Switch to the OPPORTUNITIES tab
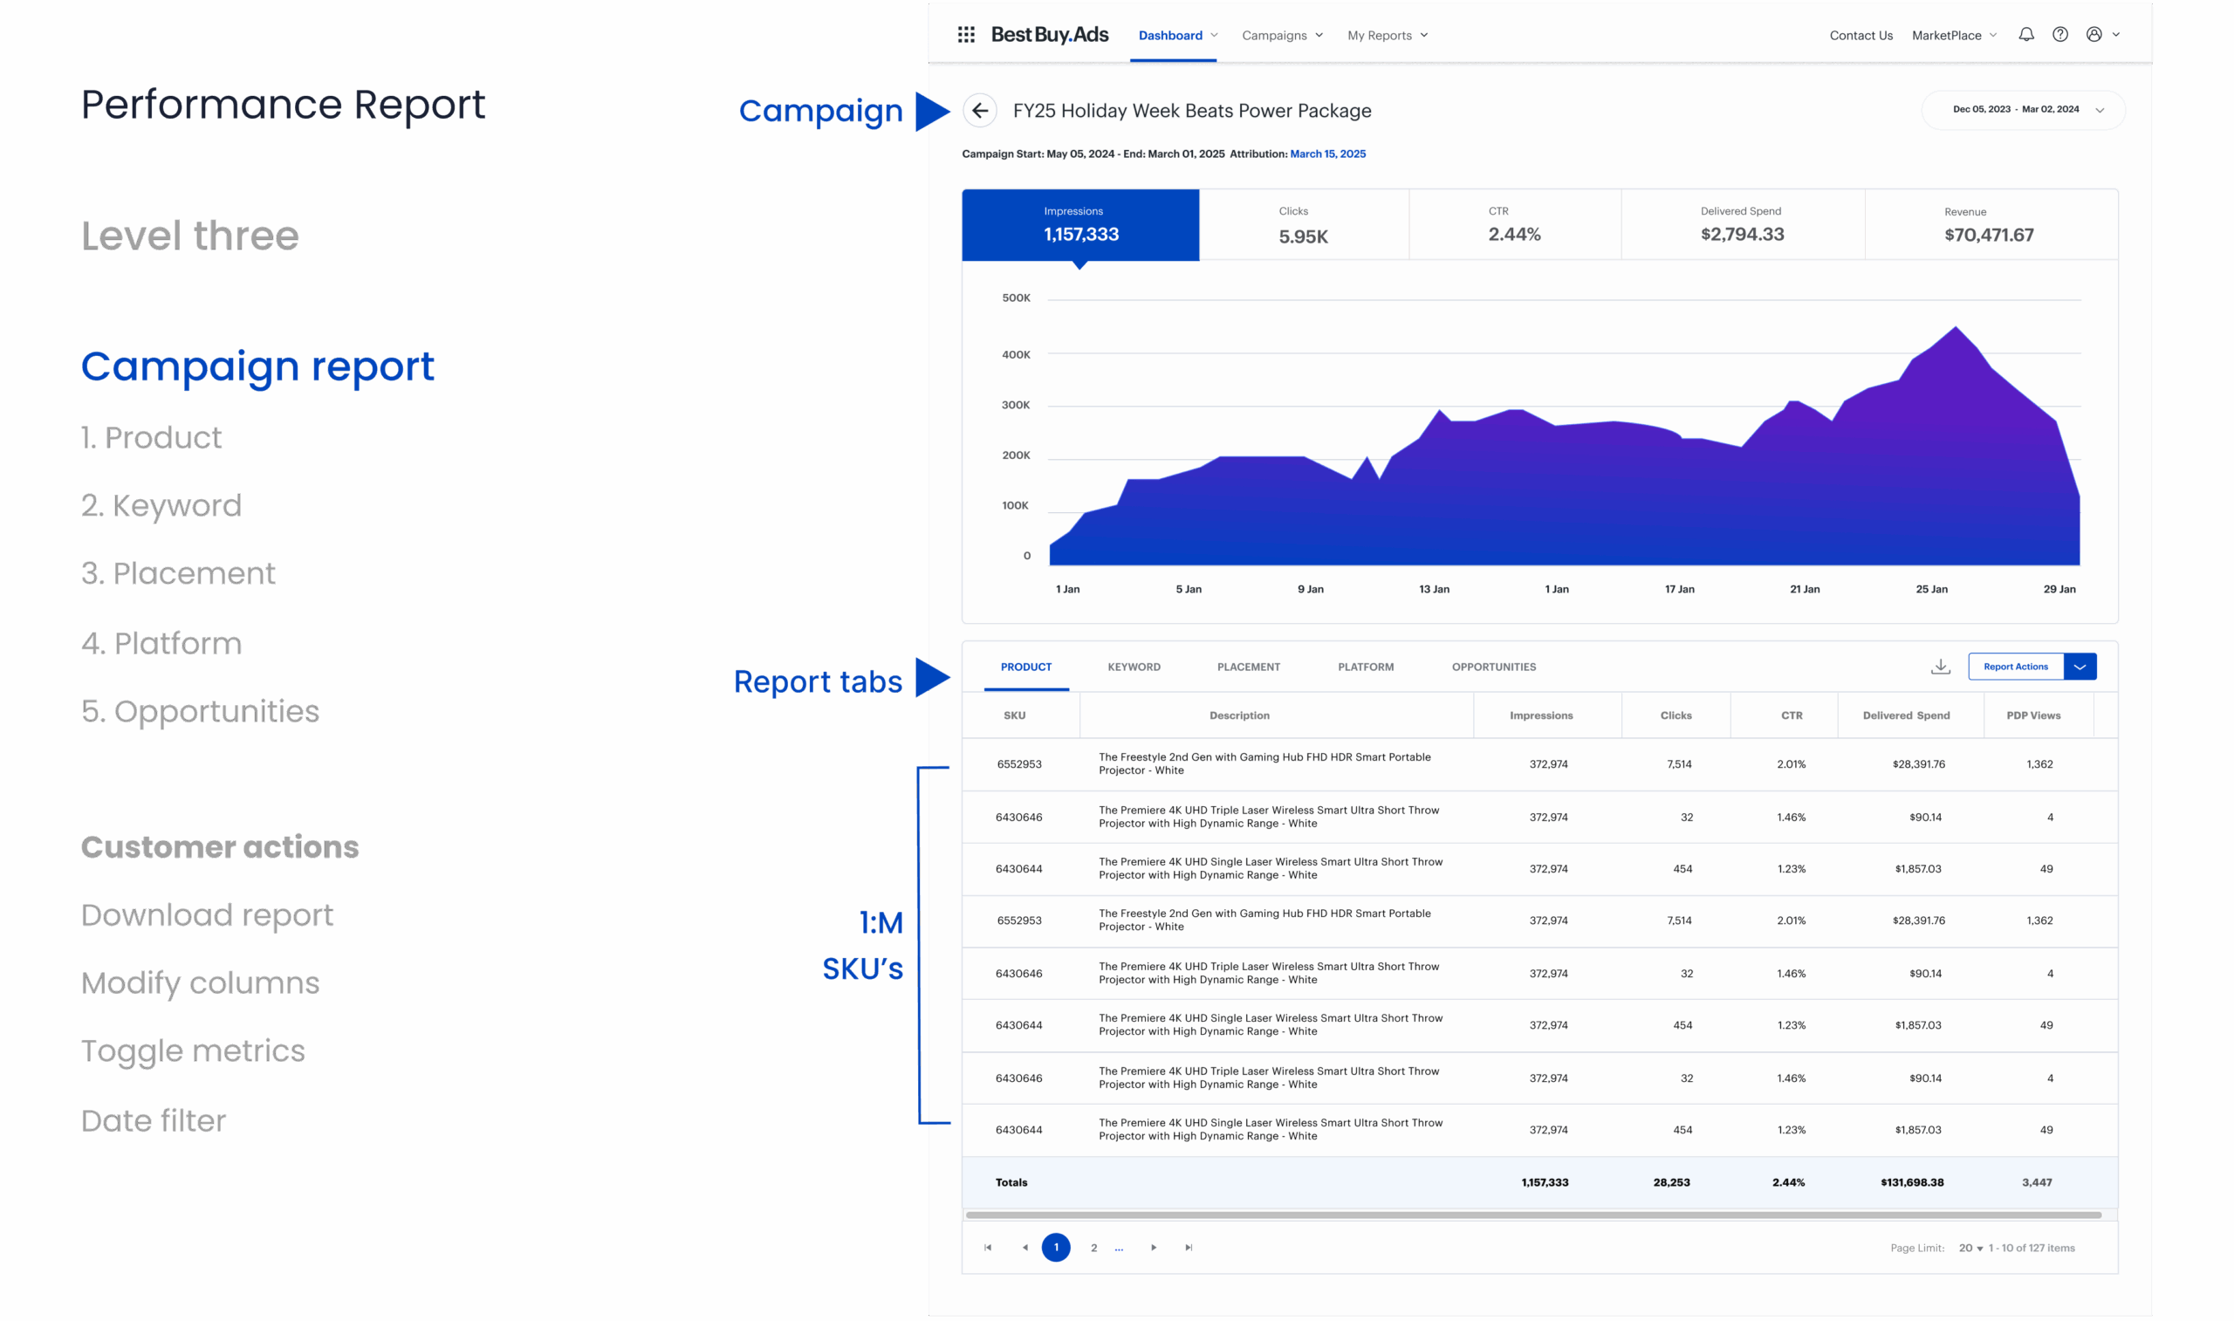 tap(1492, 667)
